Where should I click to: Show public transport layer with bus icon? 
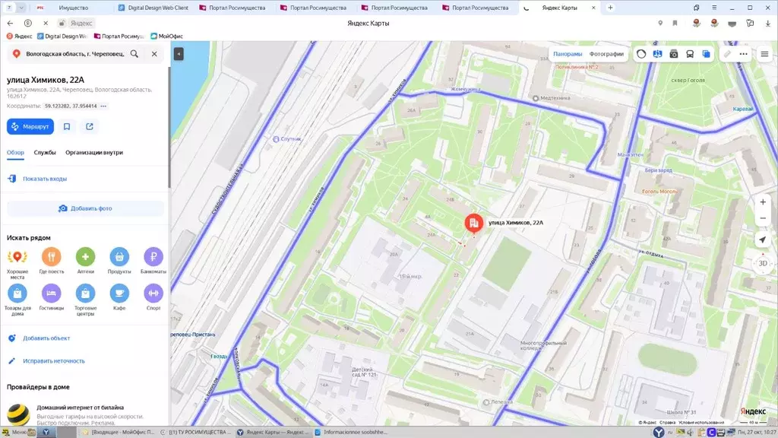click(690, 54)
